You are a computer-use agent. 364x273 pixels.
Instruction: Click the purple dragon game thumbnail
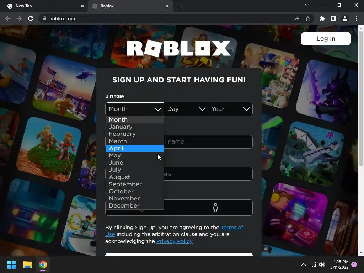(x=327, y=92)
